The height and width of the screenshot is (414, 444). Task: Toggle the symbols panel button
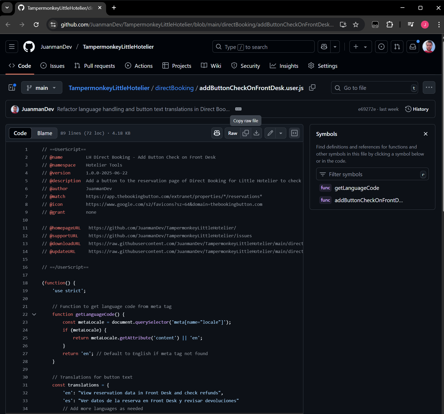[294, 133]
